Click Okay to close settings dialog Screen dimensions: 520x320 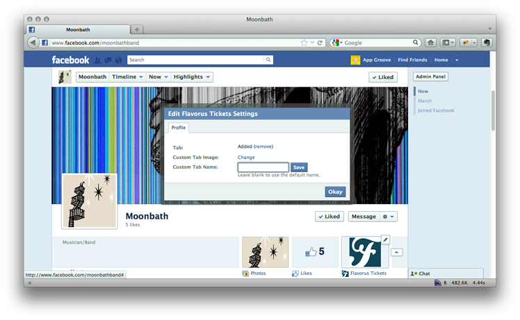coord(335,192)
